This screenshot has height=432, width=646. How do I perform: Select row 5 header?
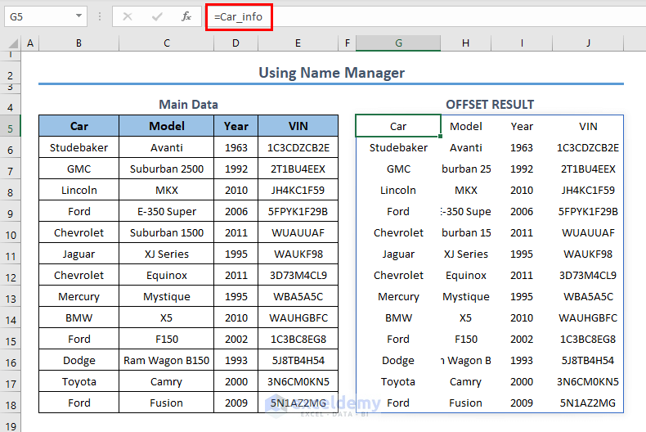(x=11, y=127)
